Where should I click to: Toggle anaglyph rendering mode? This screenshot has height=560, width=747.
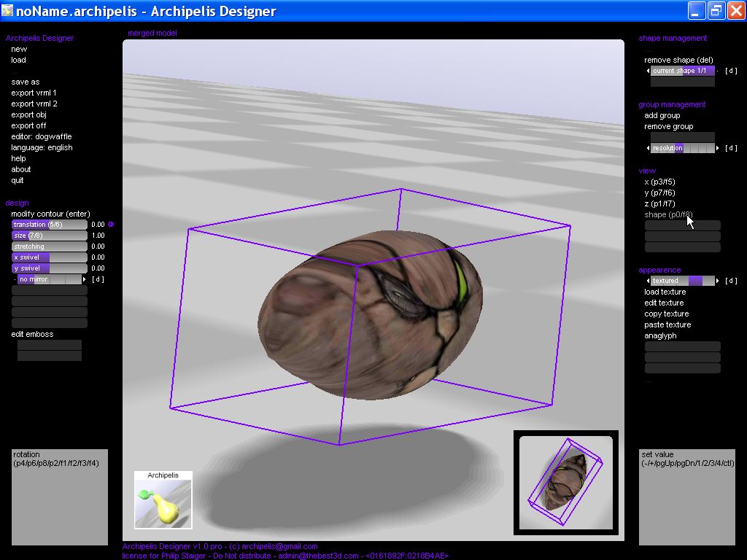(x=660, y=335)
